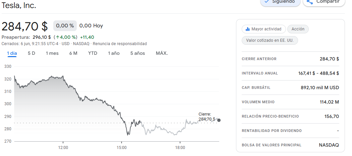
Task: Click the checkmark icon on the Siguiendo button
Action: point(267,1)
